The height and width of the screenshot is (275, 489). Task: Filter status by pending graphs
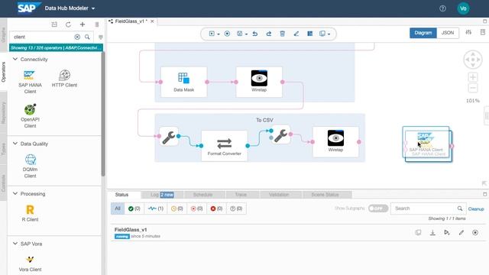click(x=176, y=209)
